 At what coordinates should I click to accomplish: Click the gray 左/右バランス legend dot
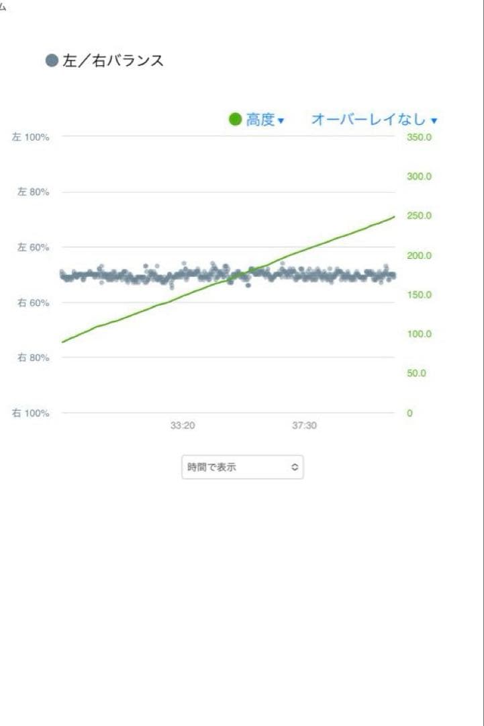[52, 61]
